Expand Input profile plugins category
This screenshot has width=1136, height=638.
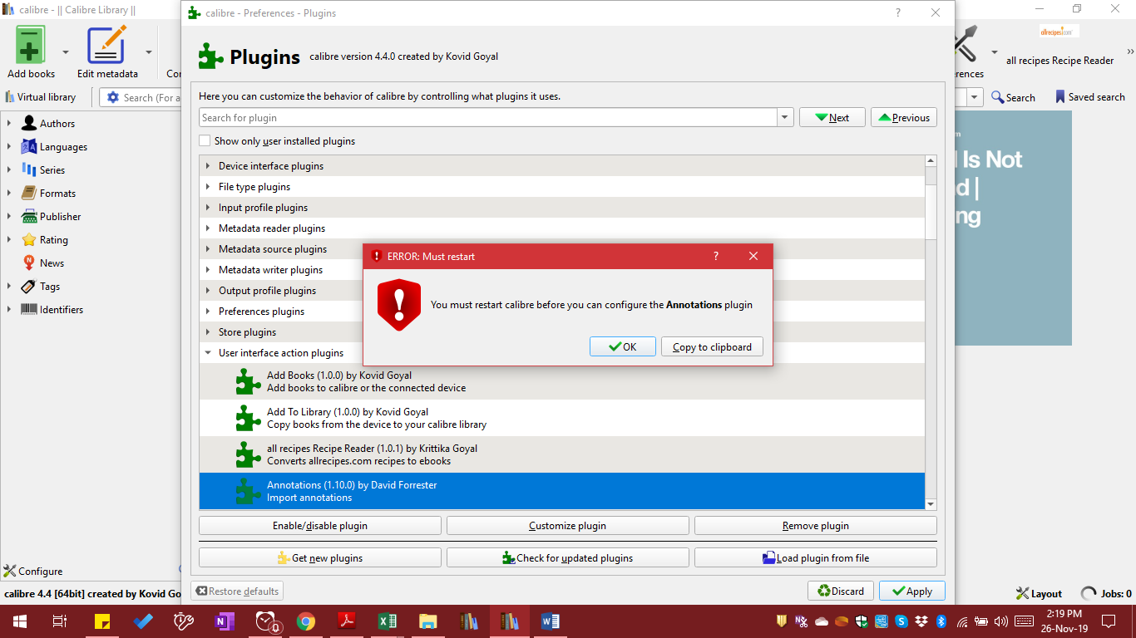pyautogui.click(x=208, y=208)
